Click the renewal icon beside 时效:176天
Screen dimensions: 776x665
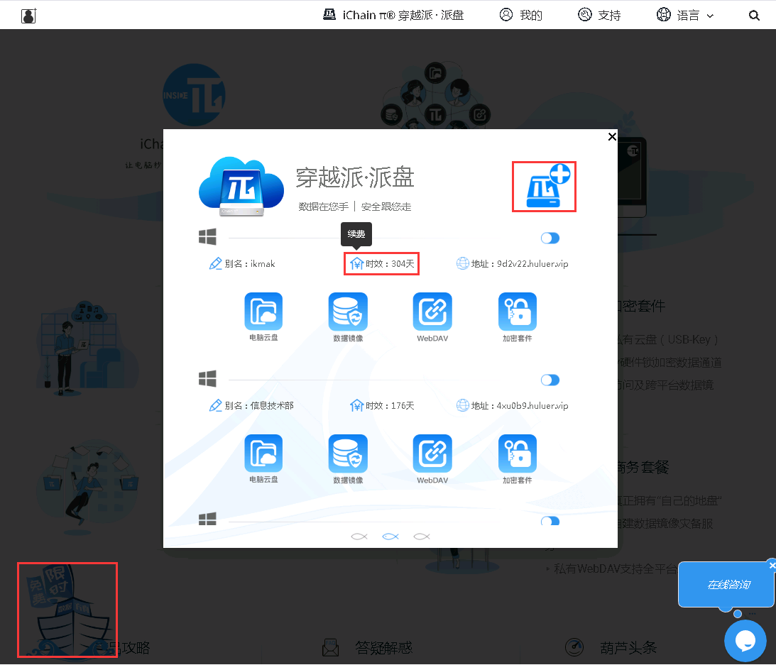[x=357, y=406]
